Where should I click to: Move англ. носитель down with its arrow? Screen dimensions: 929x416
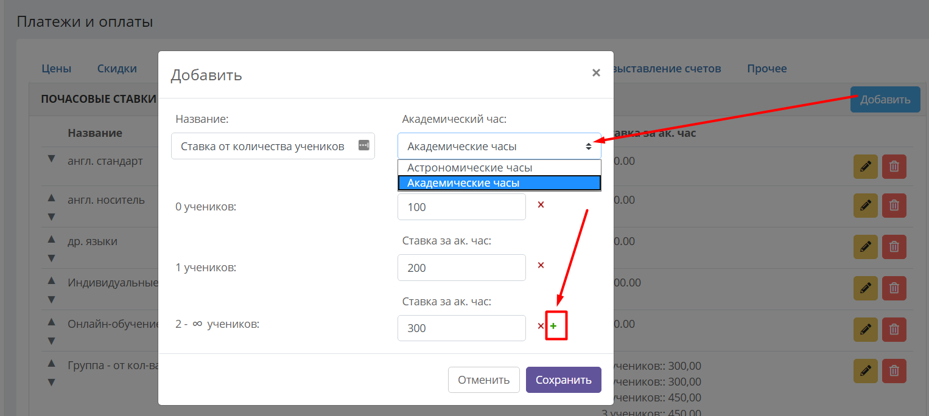click(x=52, y=217)
